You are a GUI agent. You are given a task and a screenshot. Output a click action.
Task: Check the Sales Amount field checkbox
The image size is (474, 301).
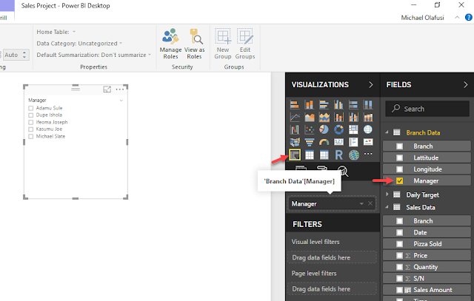click(x=399, y=290)
